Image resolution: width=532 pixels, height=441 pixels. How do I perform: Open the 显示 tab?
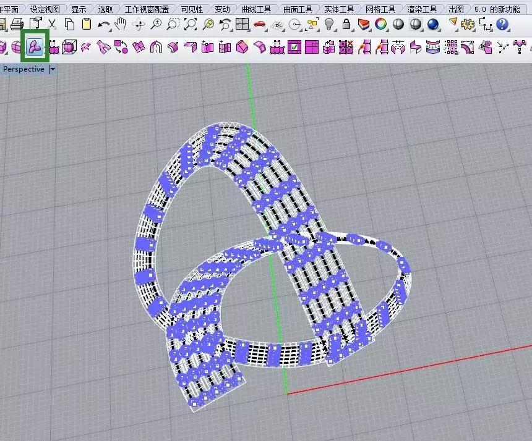79,9
